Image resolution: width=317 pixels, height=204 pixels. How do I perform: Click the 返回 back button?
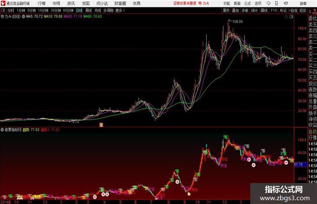(x=303, y=10)
